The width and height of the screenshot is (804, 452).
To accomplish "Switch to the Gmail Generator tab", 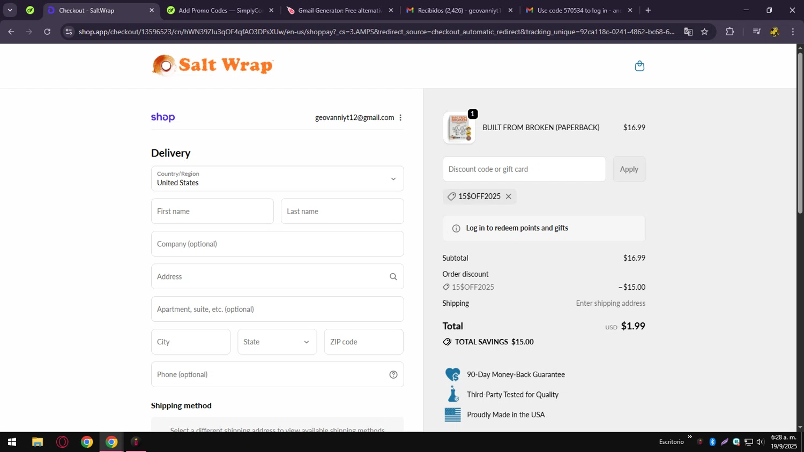I will pos(339,10).
